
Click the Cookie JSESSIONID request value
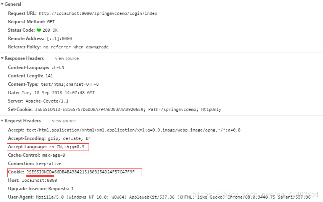(x=81, y=172)
